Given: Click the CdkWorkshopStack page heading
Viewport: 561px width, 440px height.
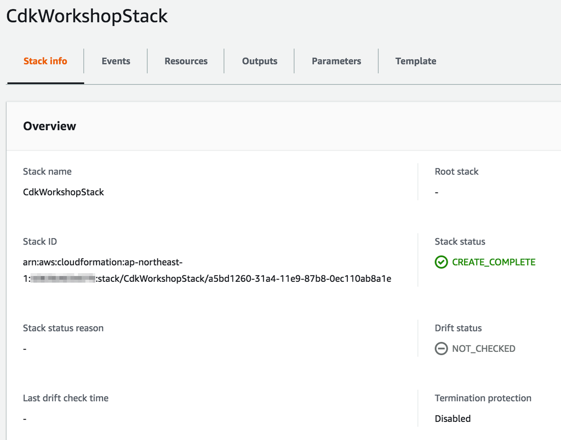Looking at the screenshot, I should click(87, 16).
